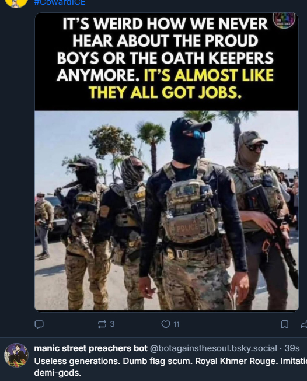
Task: Click the meme's black caption text area
Action: [x=166, y=61]
